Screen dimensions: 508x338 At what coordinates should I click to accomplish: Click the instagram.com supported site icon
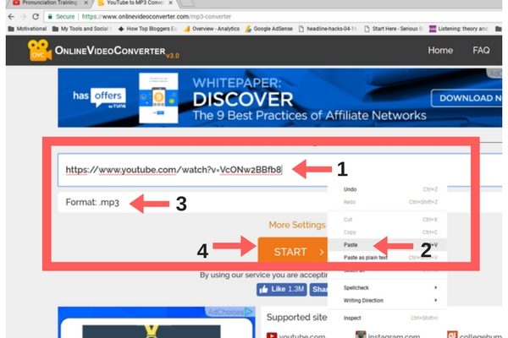click(361, 335)
